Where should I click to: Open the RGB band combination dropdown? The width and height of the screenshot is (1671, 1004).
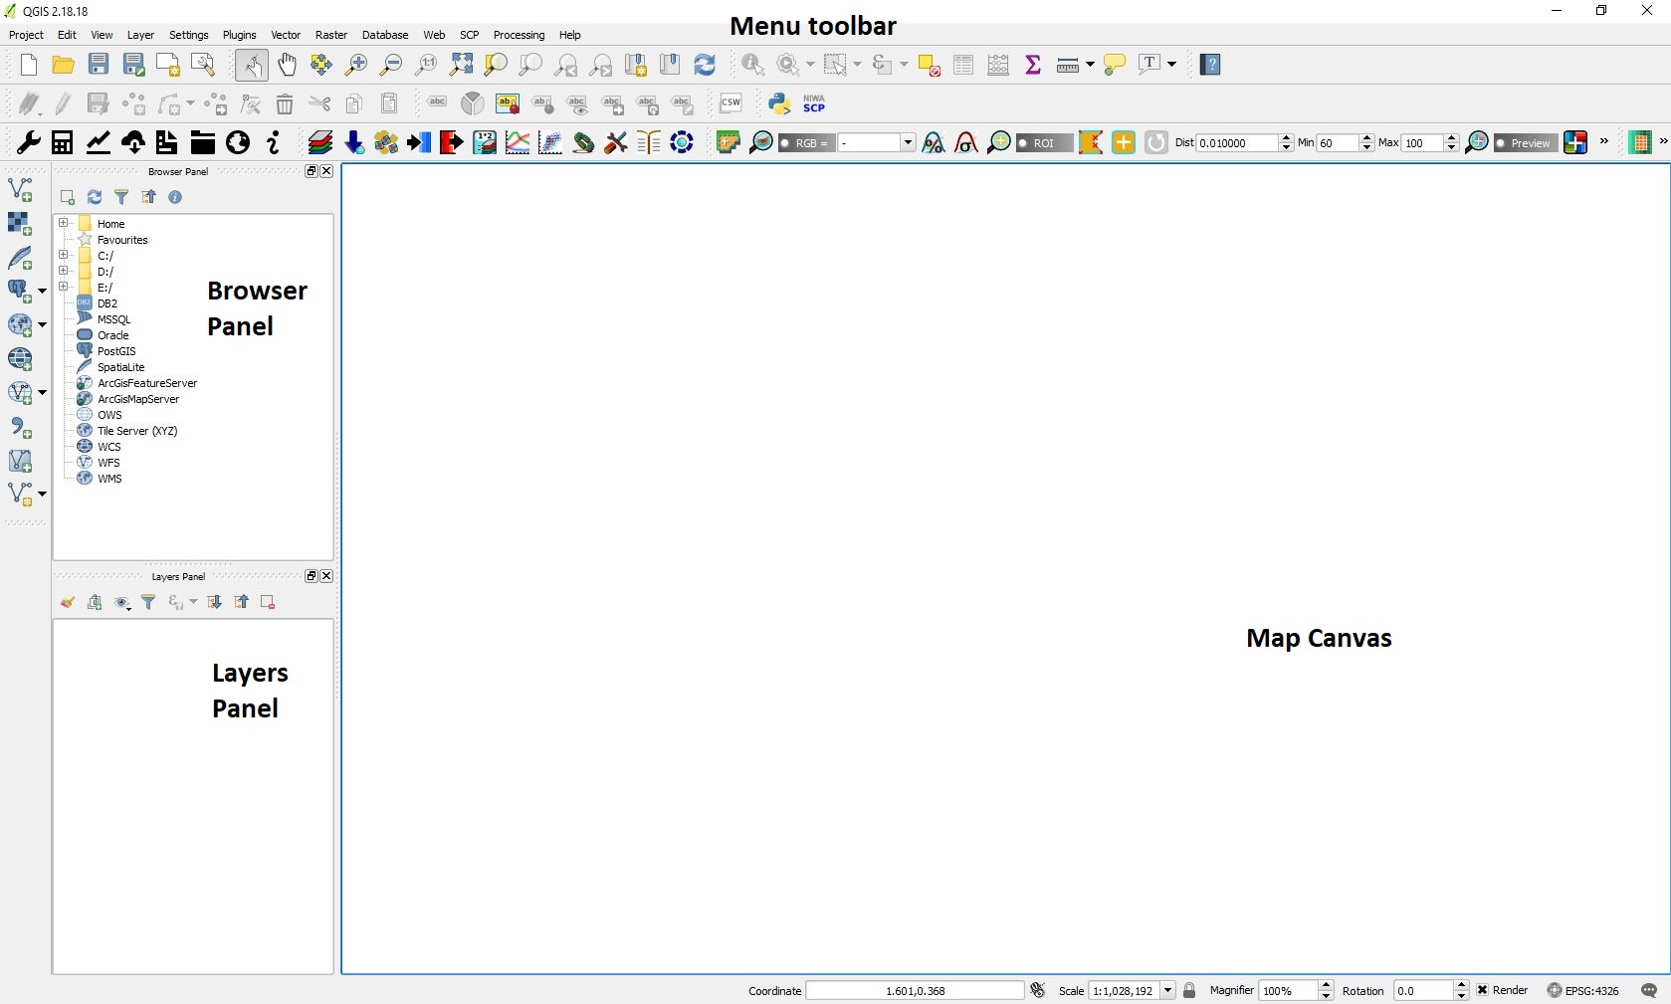click(907, 142)
